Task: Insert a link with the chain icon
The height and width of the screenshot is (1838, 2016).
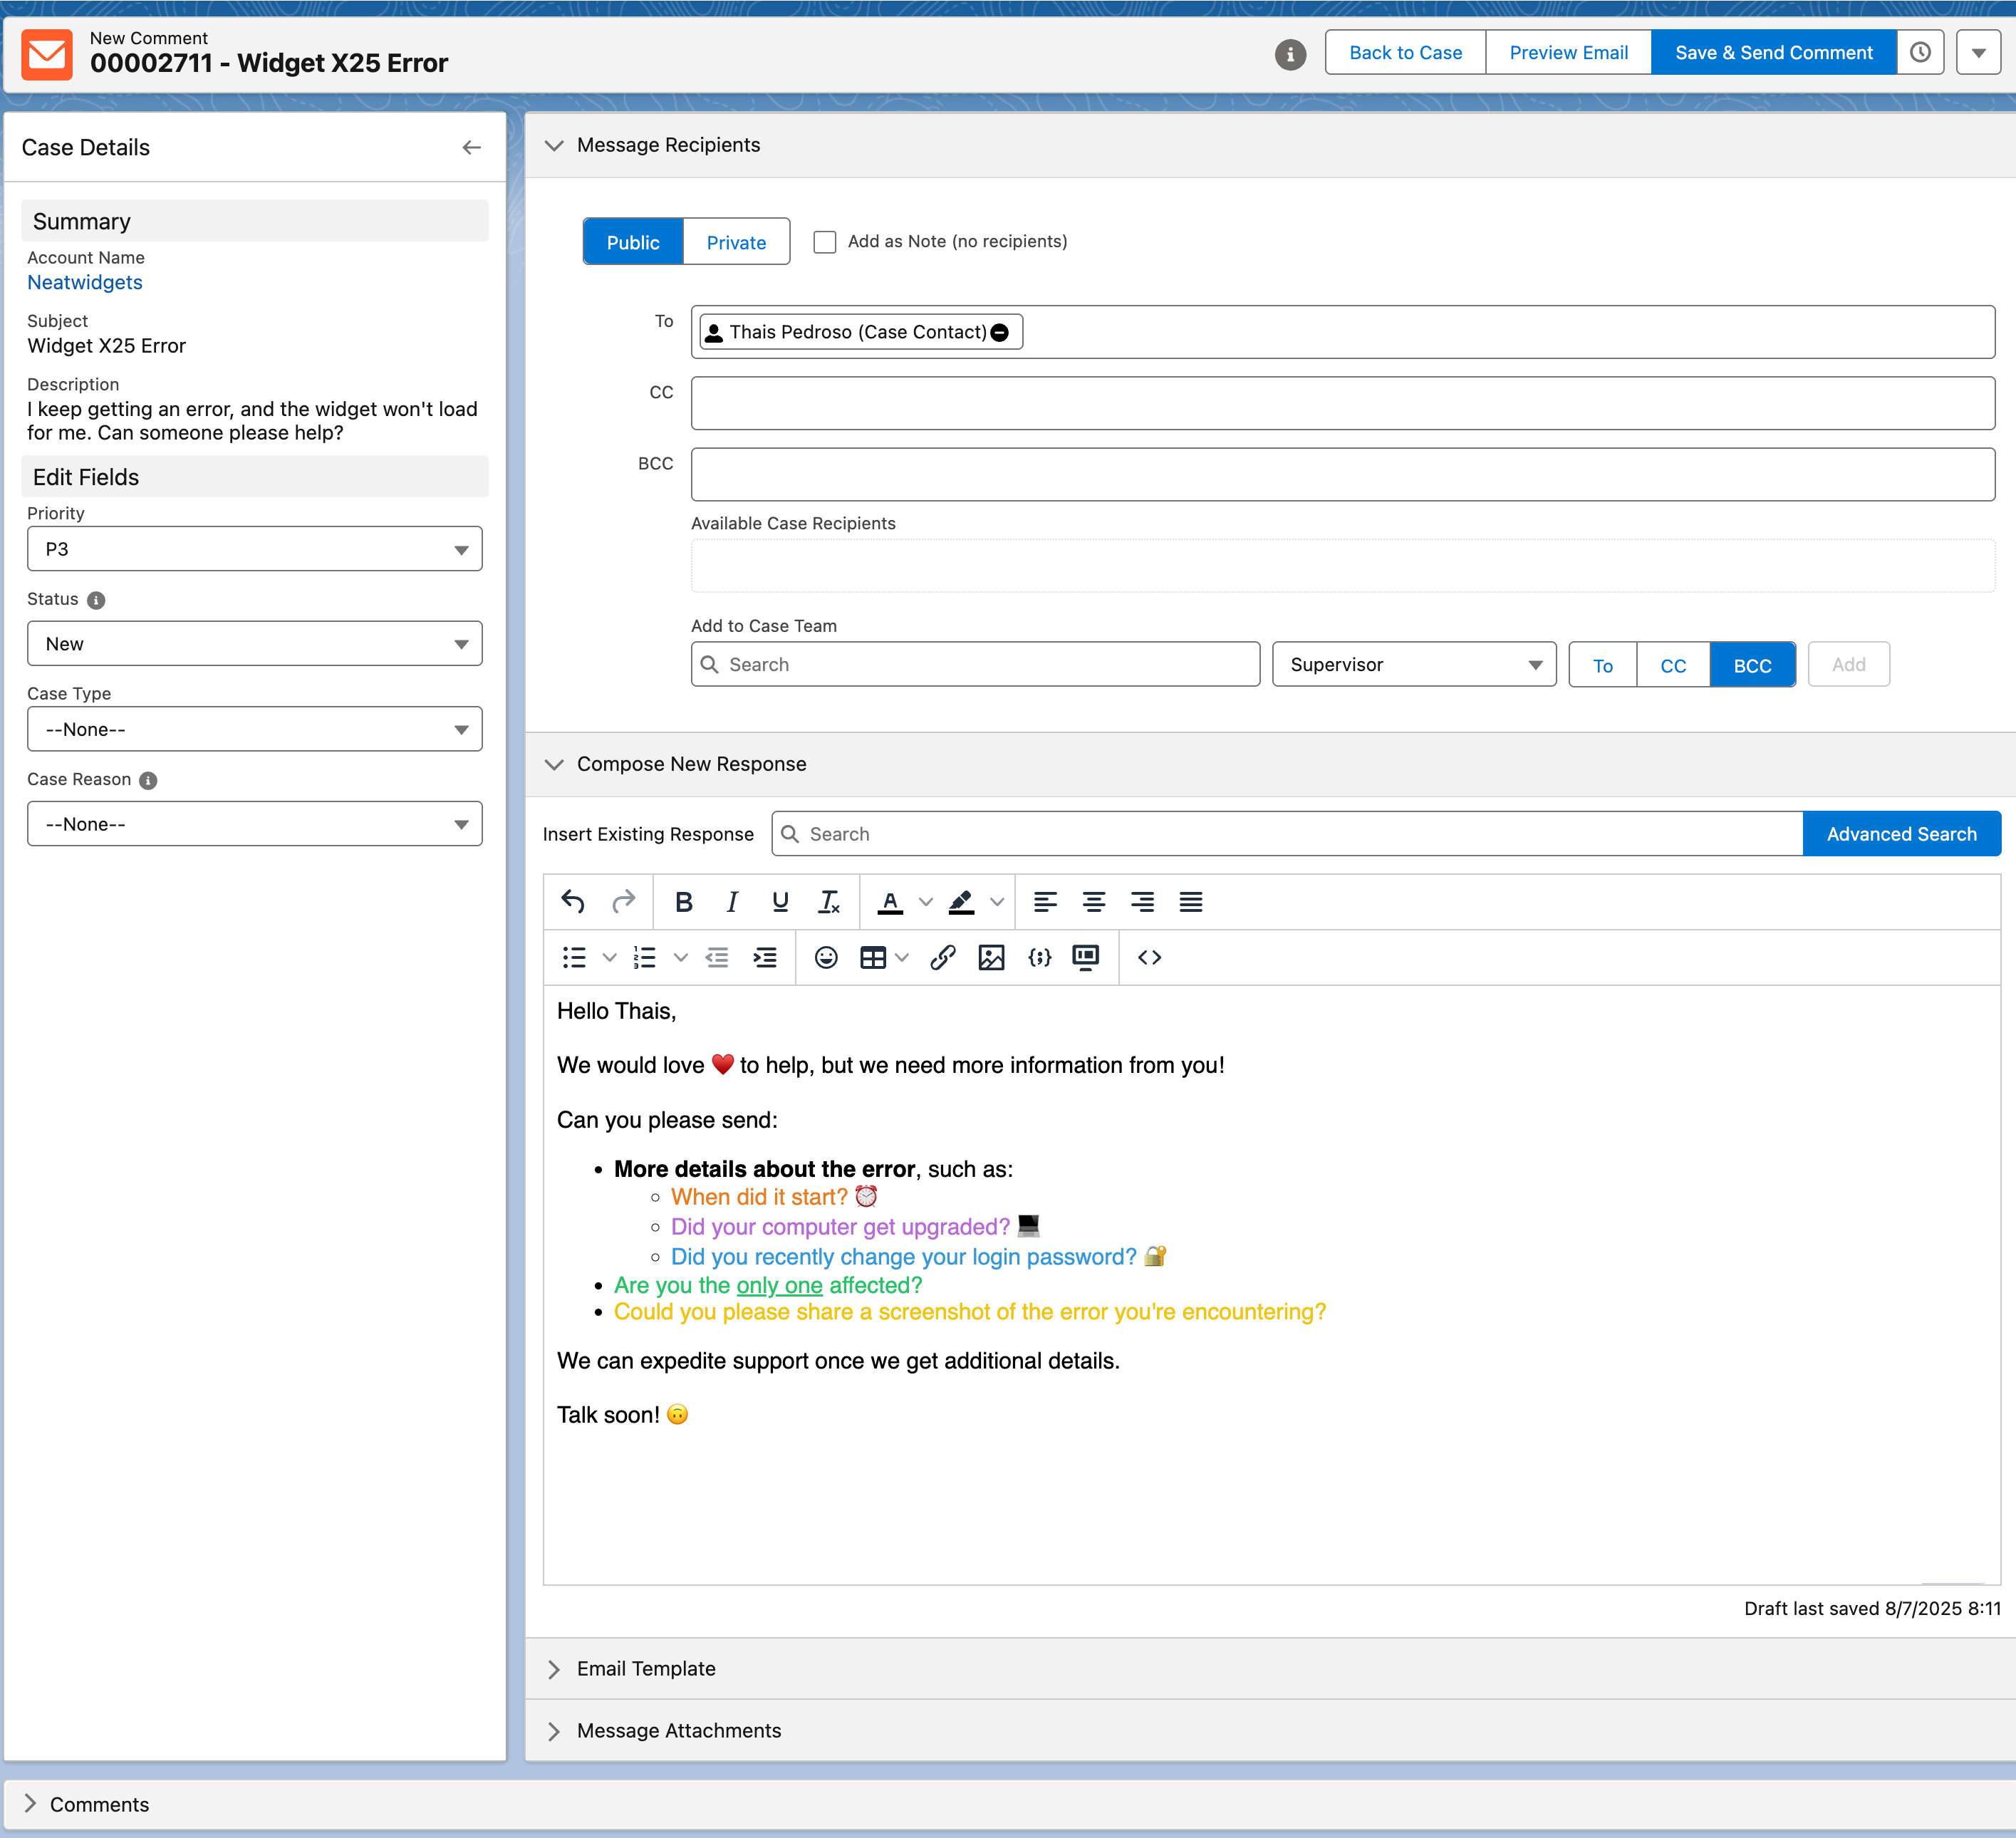Action: 942,957
